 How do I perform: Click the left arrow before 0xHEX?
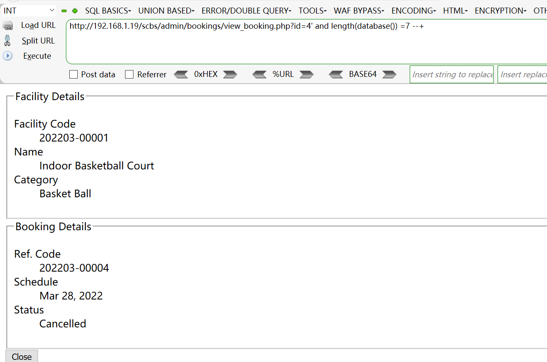click(x=181, y=74)
